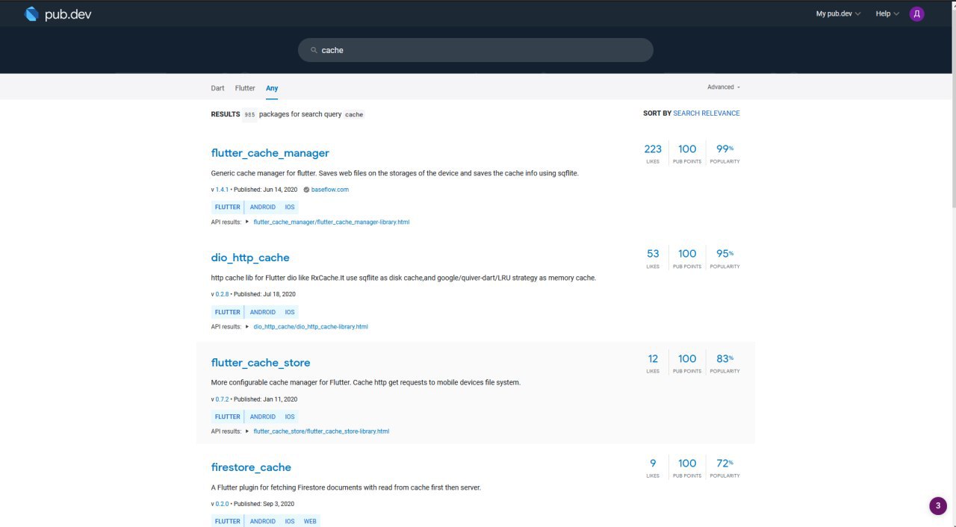Click the 53 likes count
This screenshot has height=527, width=956.
[x=653, y=254]
